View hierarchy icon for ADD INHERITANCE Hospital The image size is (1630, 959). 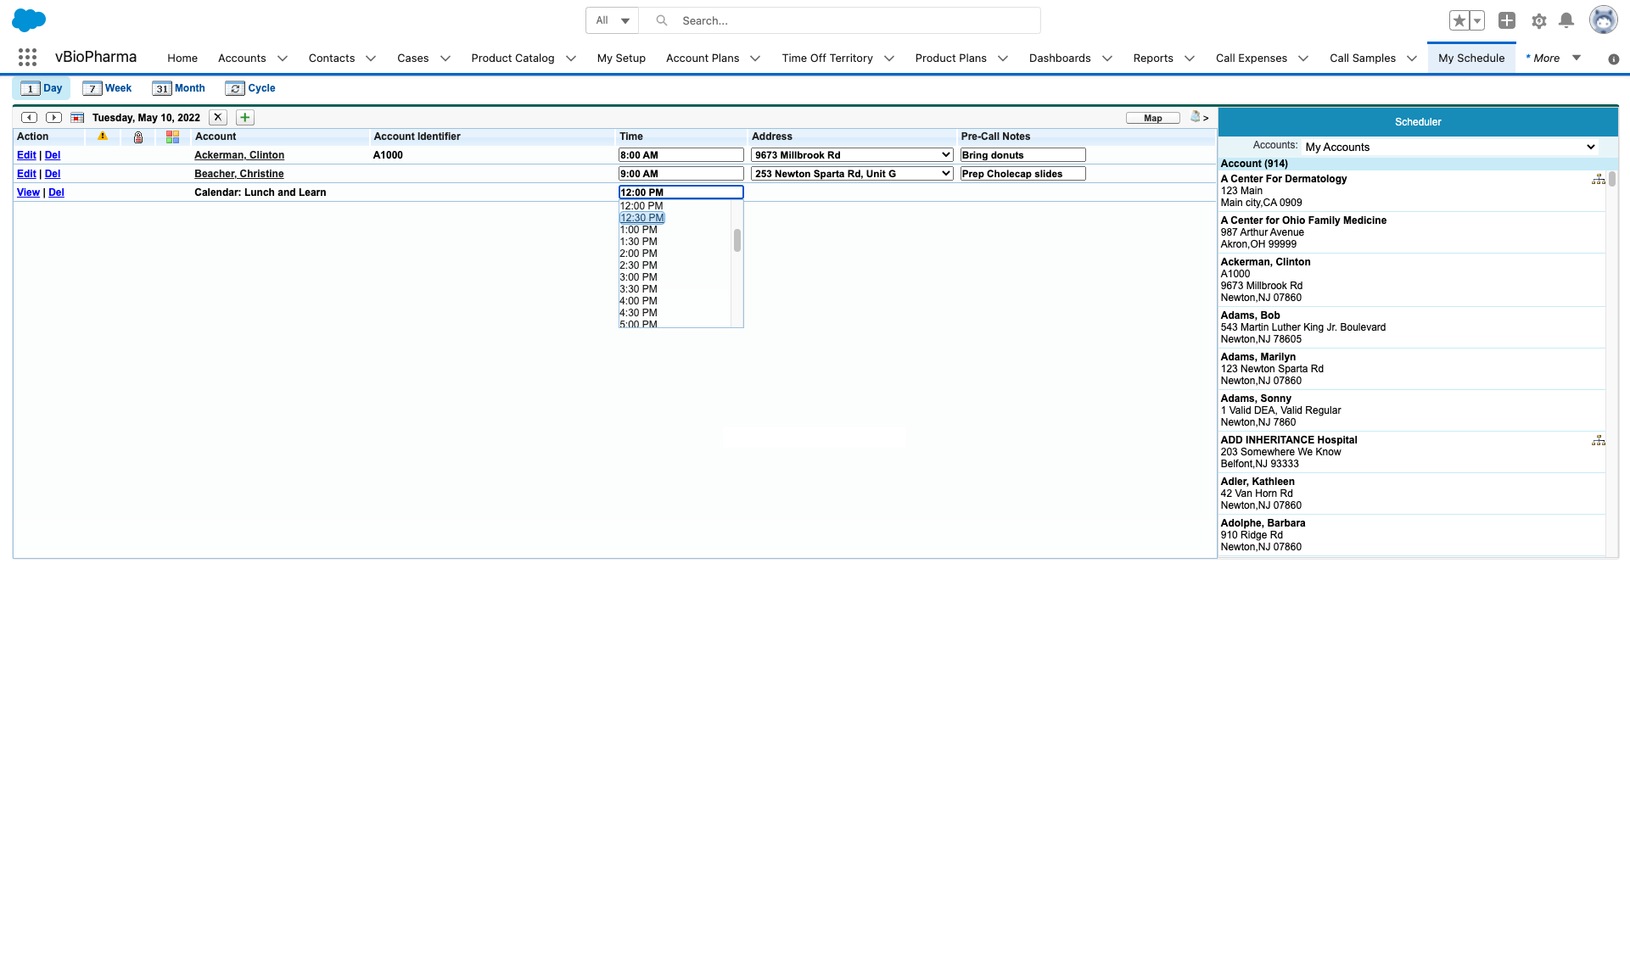[x=1598, y=441]
